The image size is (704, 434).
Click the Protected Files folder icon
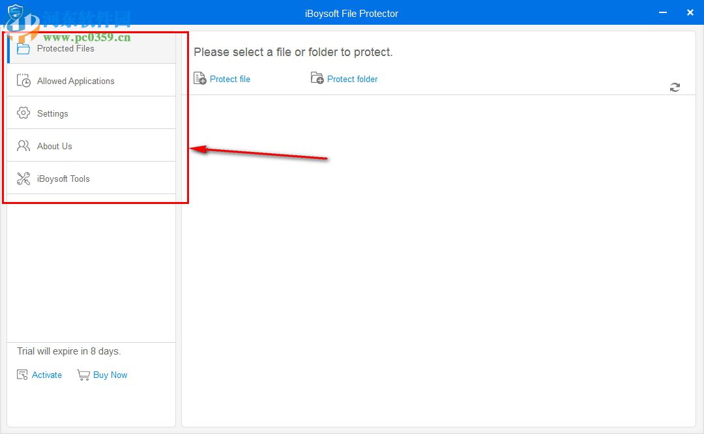[23, 48]
